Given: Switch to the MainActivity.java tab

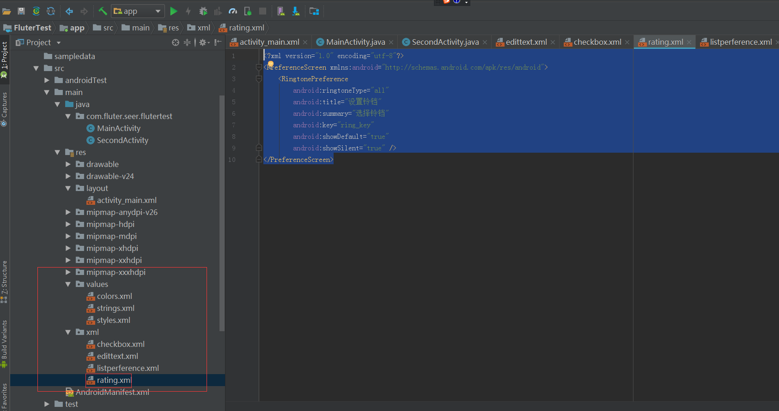Looking at the screenshot, I should [355, 42].
